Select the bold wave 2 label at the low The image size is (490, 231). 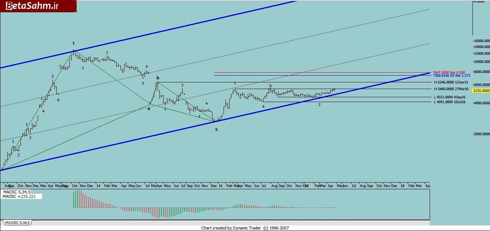pyautogui.click(x=216, y=130)
